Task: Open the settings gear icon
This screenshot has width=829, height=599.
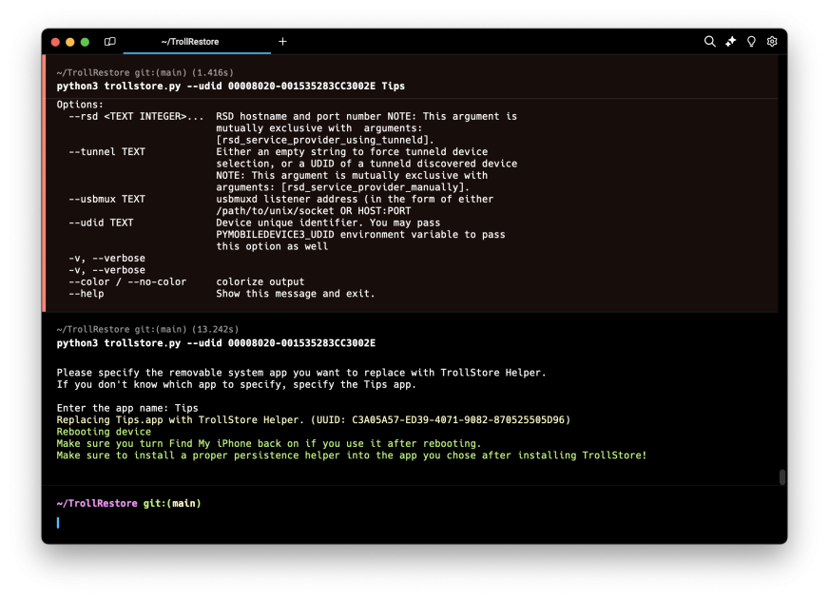Action: pos(772,41)
